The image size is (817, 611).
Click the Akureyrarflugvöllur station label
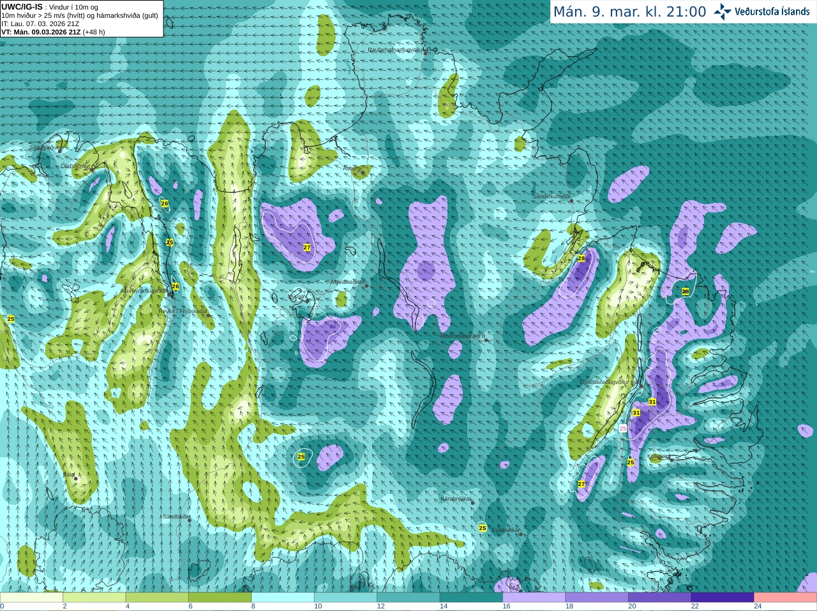pos(144,290)
